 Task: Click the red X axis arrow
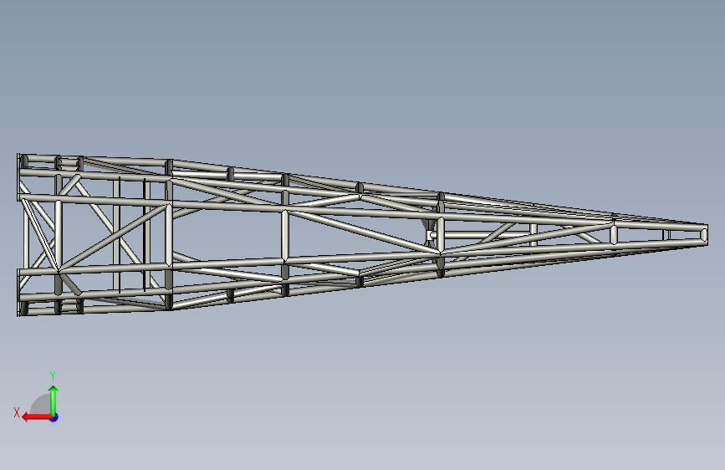click(37, 417)
